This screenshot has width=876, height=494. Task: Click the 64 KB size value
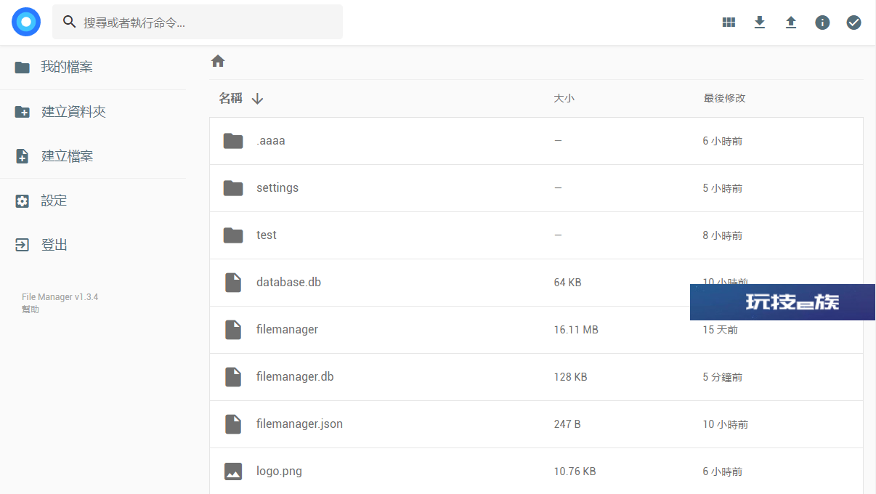pyautogui.click(x=567, y=283)
